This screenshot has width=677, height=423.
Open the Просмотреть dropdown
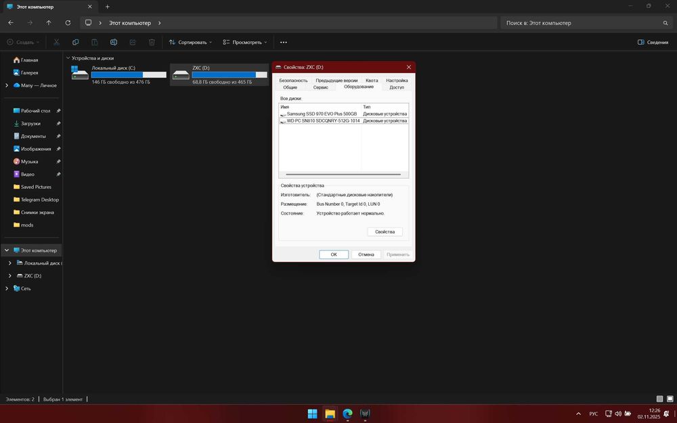point(245,42)
